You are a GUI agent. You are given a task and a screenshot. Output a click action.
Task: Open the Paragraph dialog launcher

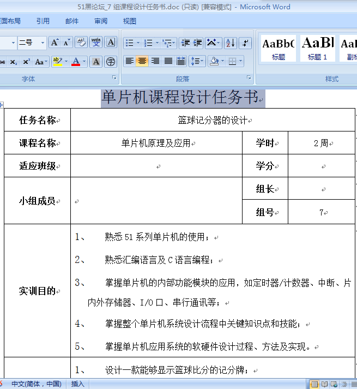tap(249, 77)
